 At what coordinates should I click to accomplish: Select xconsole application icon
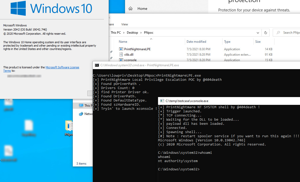click(x=121, y=60)
